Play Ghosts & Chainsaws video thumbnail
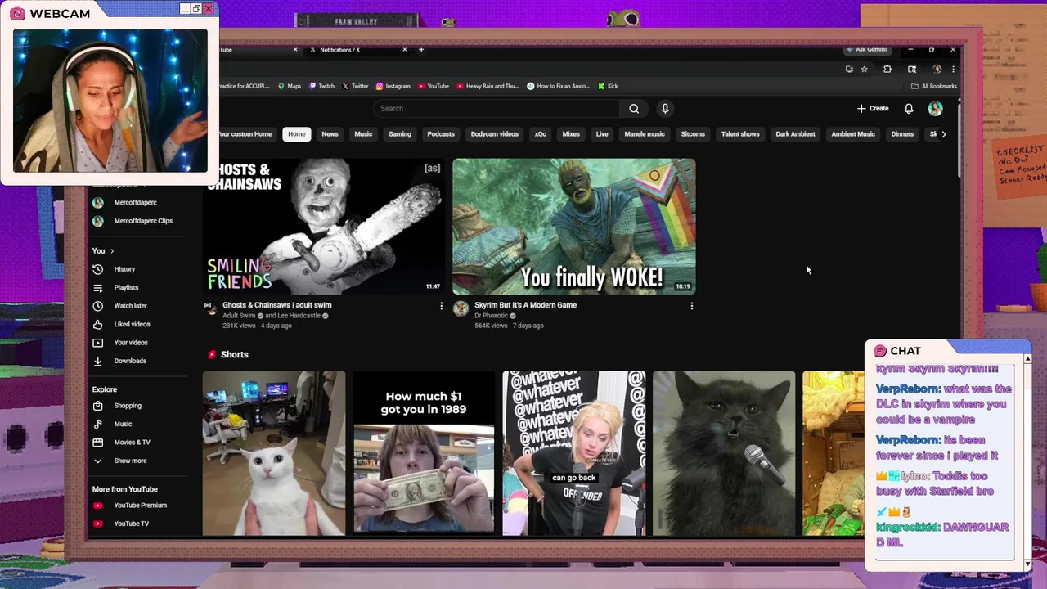The height and width of the screenshot is (589, 1047). click(x=323, y=227)
